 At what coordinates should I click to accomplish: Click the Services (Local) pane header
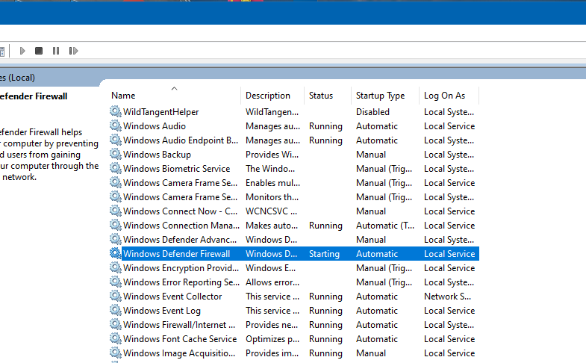coord(18,78)
